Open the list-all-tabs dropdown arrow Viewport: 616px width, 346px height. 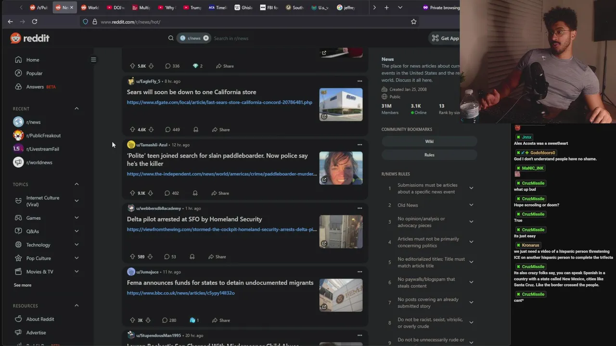400,7
